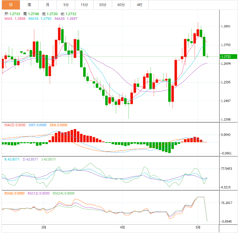Click the D: 42.8571 label
Image resolution: width=240 pixels, height=237 pixels.
coord(30,160)
